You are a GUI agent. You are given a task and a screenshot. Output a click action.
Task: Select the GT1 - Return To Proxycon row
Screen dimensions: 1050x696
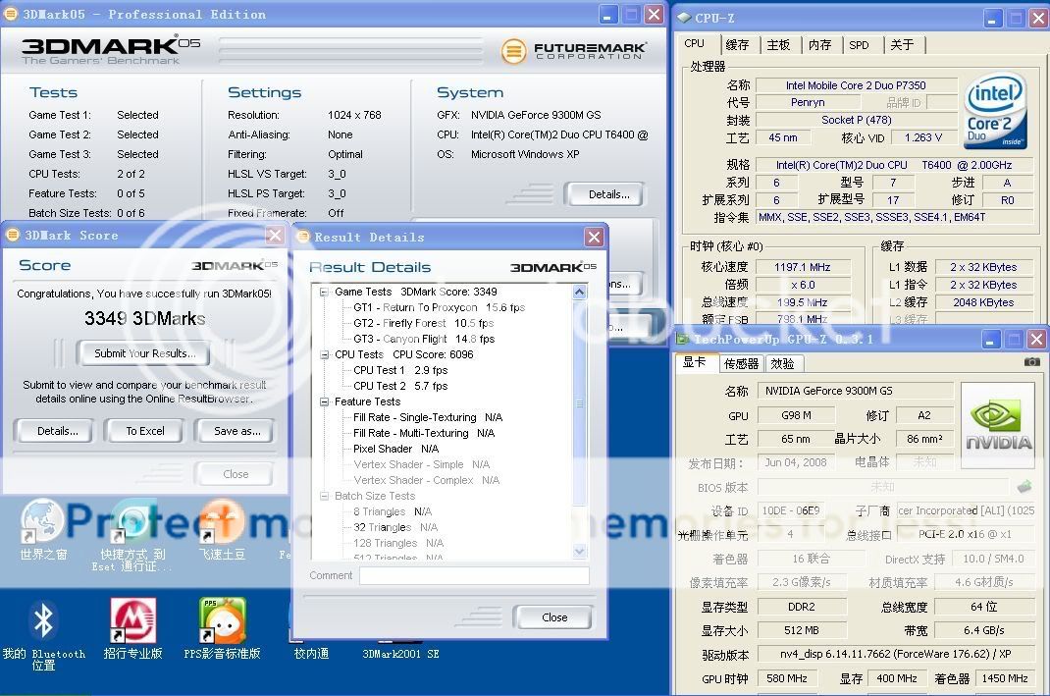click(440, 307)
